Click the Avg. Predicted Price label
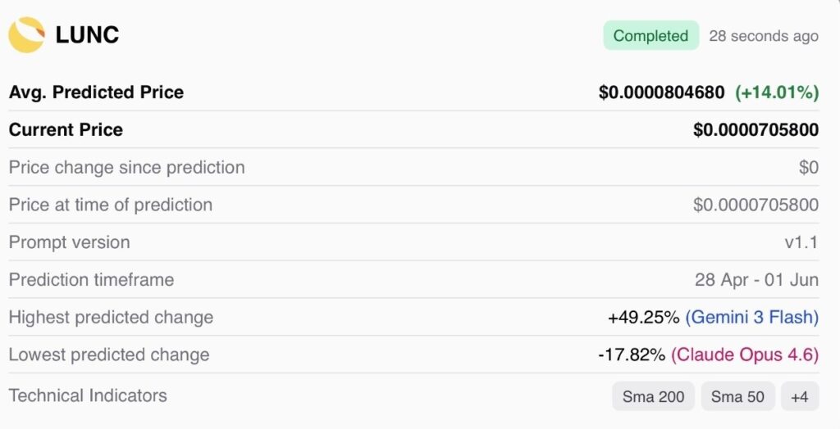Screen dimensions: 840x429 click(x=96, y=93)
